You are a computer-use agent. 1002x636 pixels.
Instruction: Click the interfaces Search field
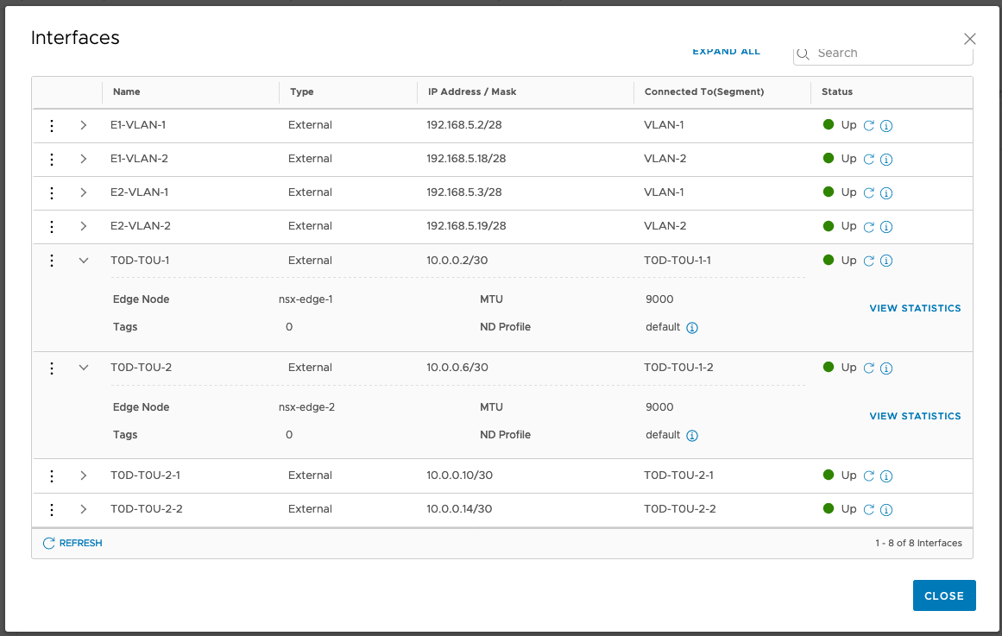pyautogui.click(x=889, y=54)
